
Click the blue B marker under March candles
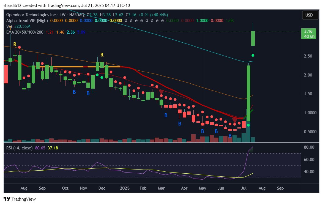click(166, 116)
